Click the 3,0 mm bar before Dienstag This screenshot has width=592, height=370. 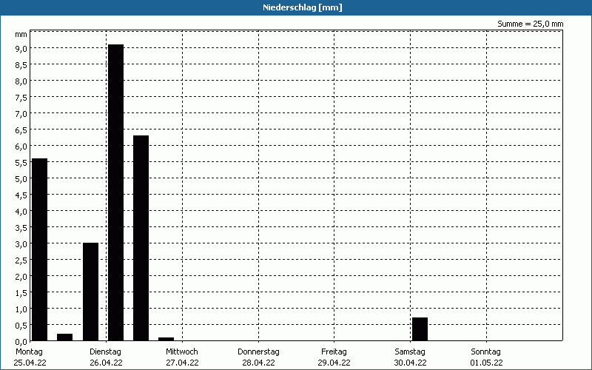click(90, 292)
